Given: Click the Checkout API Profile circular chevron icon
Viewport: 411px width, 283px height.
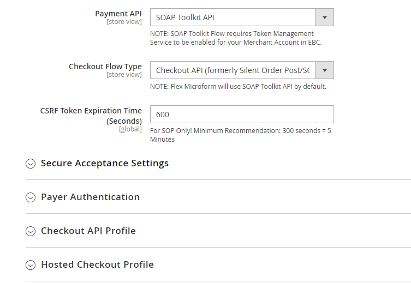Looking at the screenshot, I should click(x=31, y=231).
